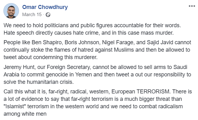Click the globe public privacy icon
198x120 pixels.
click(48, 15)
